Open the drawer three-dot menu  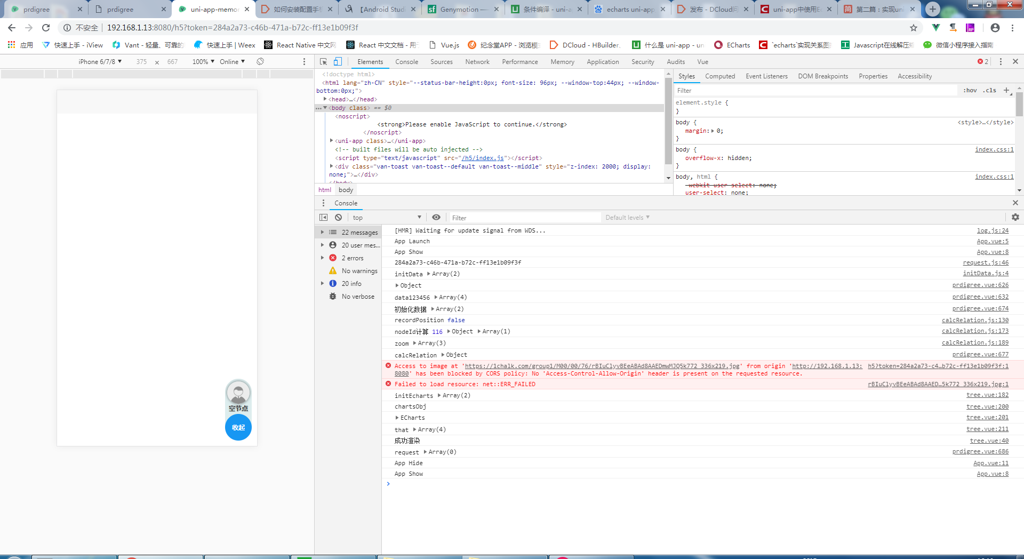pos(323,203)
